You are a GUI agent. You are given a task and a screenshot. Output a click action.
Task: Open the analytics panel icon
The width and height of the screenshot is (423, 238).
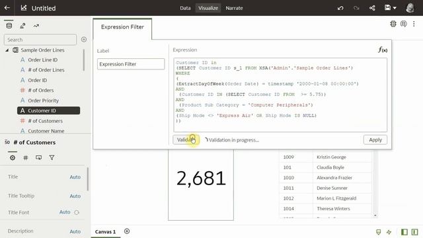click(36, 26)
